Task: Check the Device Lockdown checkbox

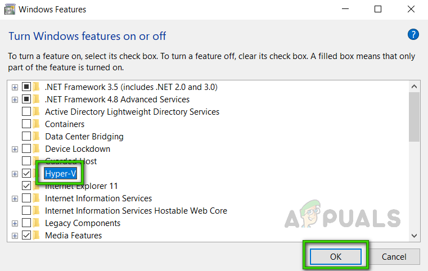Action: (26, 149)
